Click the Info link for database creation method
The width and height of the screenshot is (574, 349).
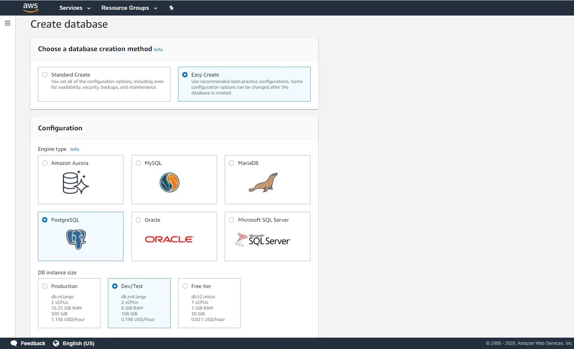click(158, 49)
